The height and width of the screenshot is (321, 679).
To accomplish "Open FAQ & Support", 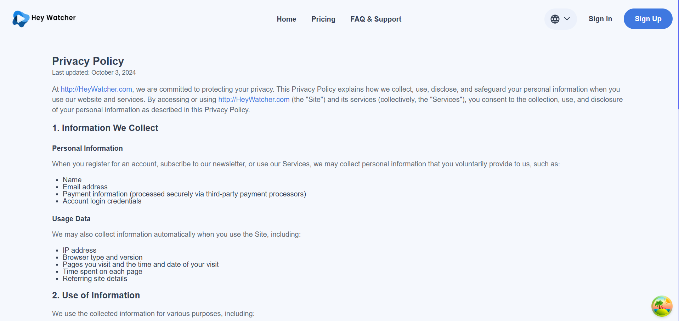I will tap(376, 19).
